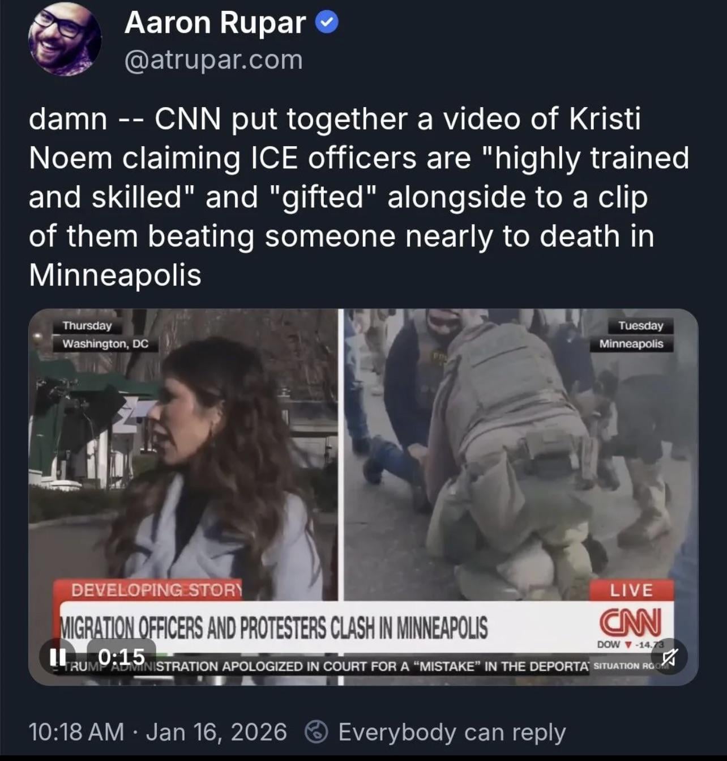Click the reply-settings globe icon
Image resolution: width=727 pixels, height=761 pixels.
point(317,732)
